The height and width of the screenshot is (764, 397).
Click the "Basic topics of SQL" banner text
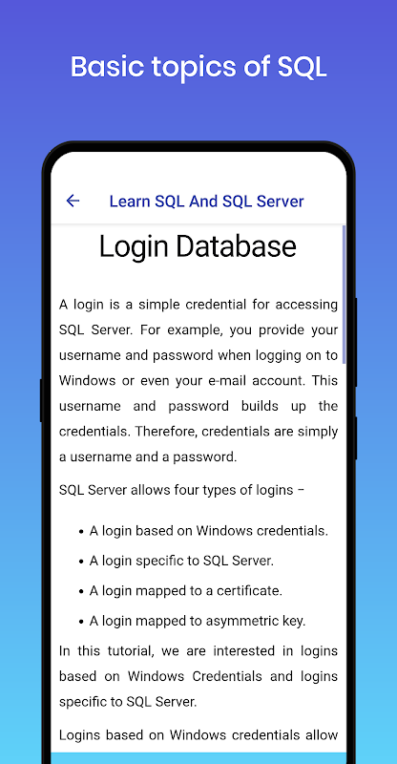pyautogui.click(x=198, y=67)
